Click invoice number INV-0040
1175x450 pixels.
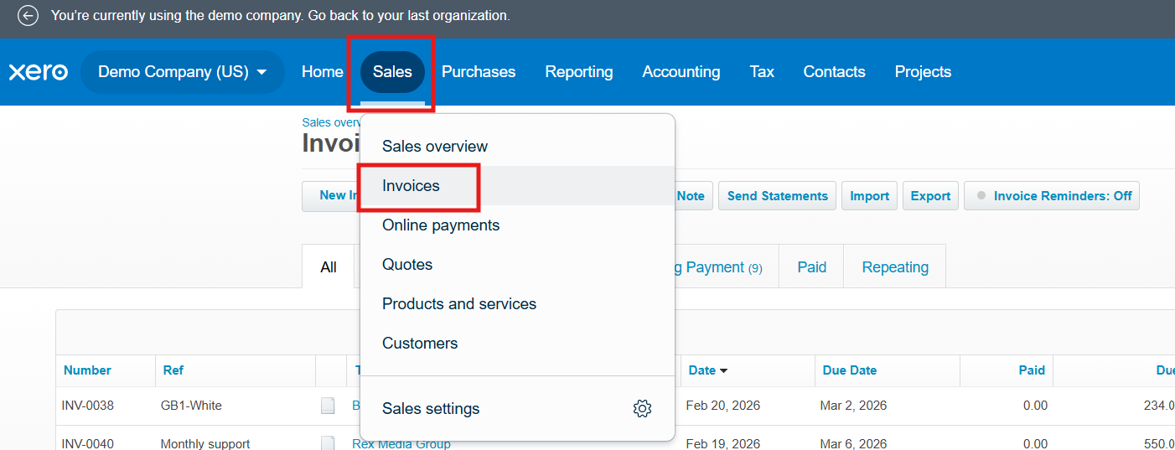(88, 443)
